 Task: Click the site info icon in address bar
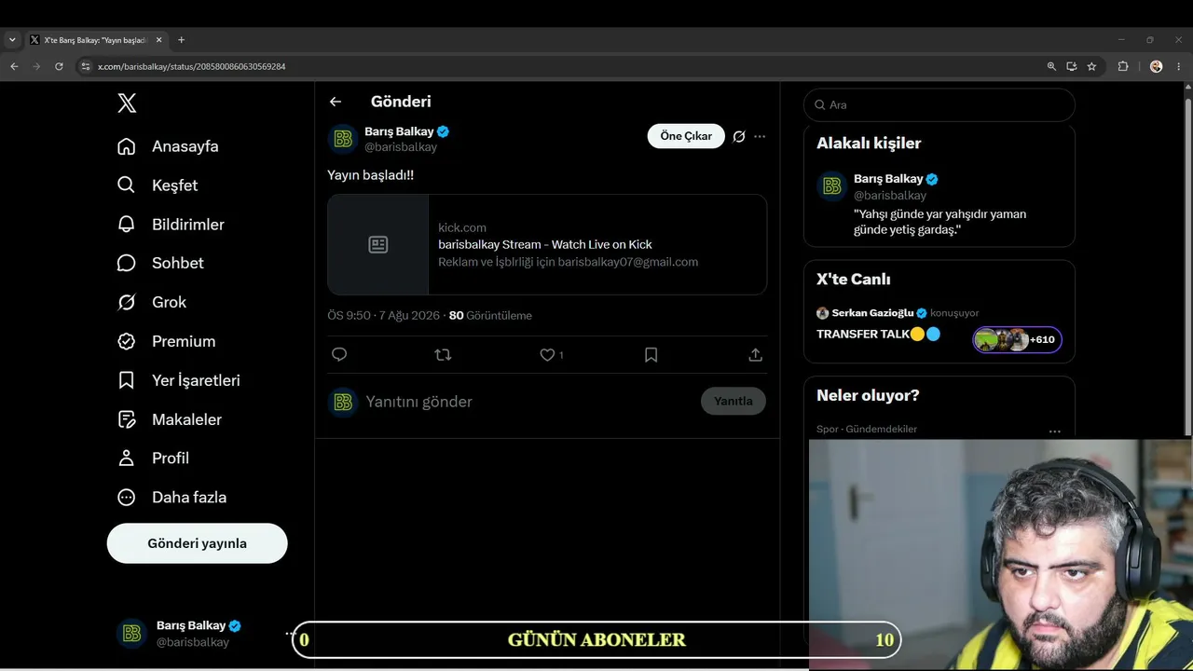(85, 67)
